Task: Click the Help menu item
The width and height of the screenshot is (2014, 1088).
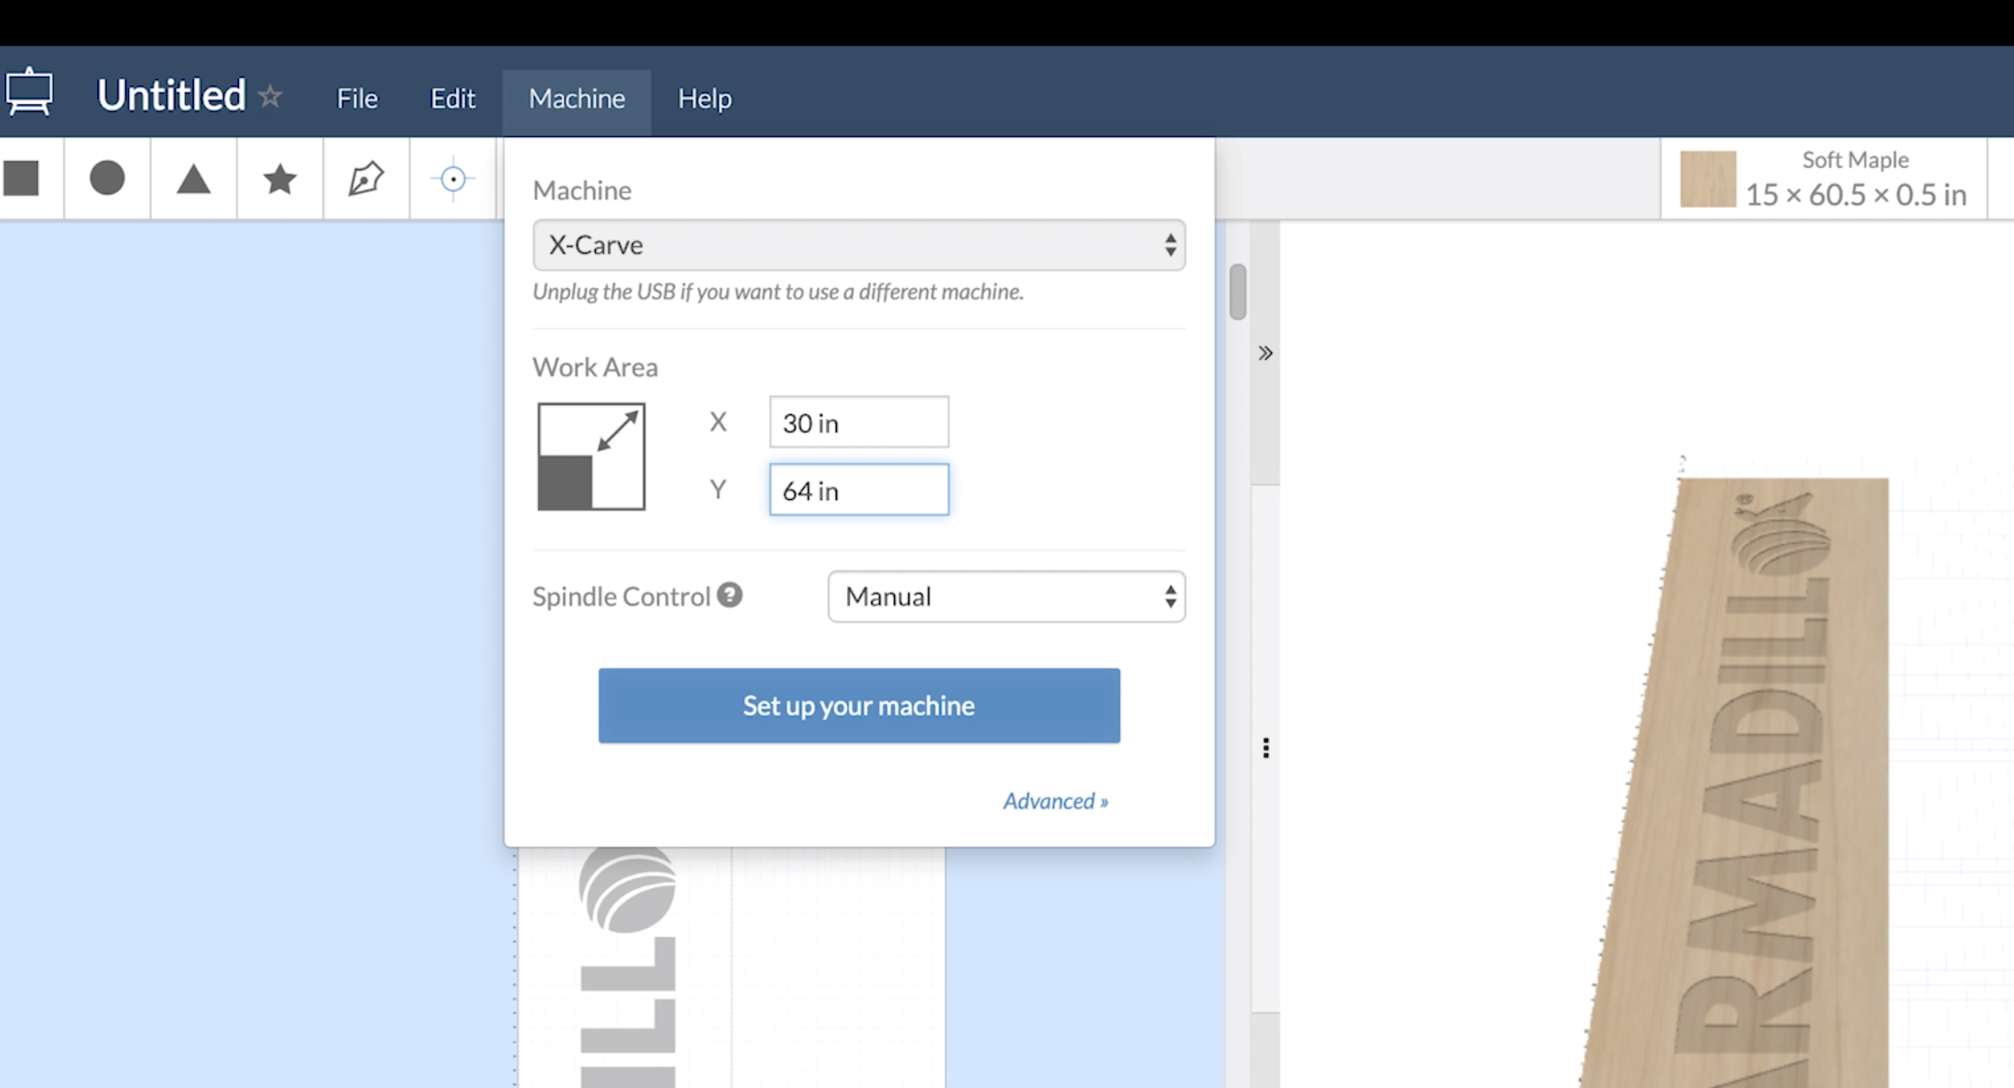Action: point(705,98)
